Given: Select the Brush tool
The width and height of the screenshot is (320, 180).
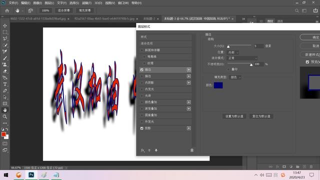Looking at the screenshot, I should 5,58.
